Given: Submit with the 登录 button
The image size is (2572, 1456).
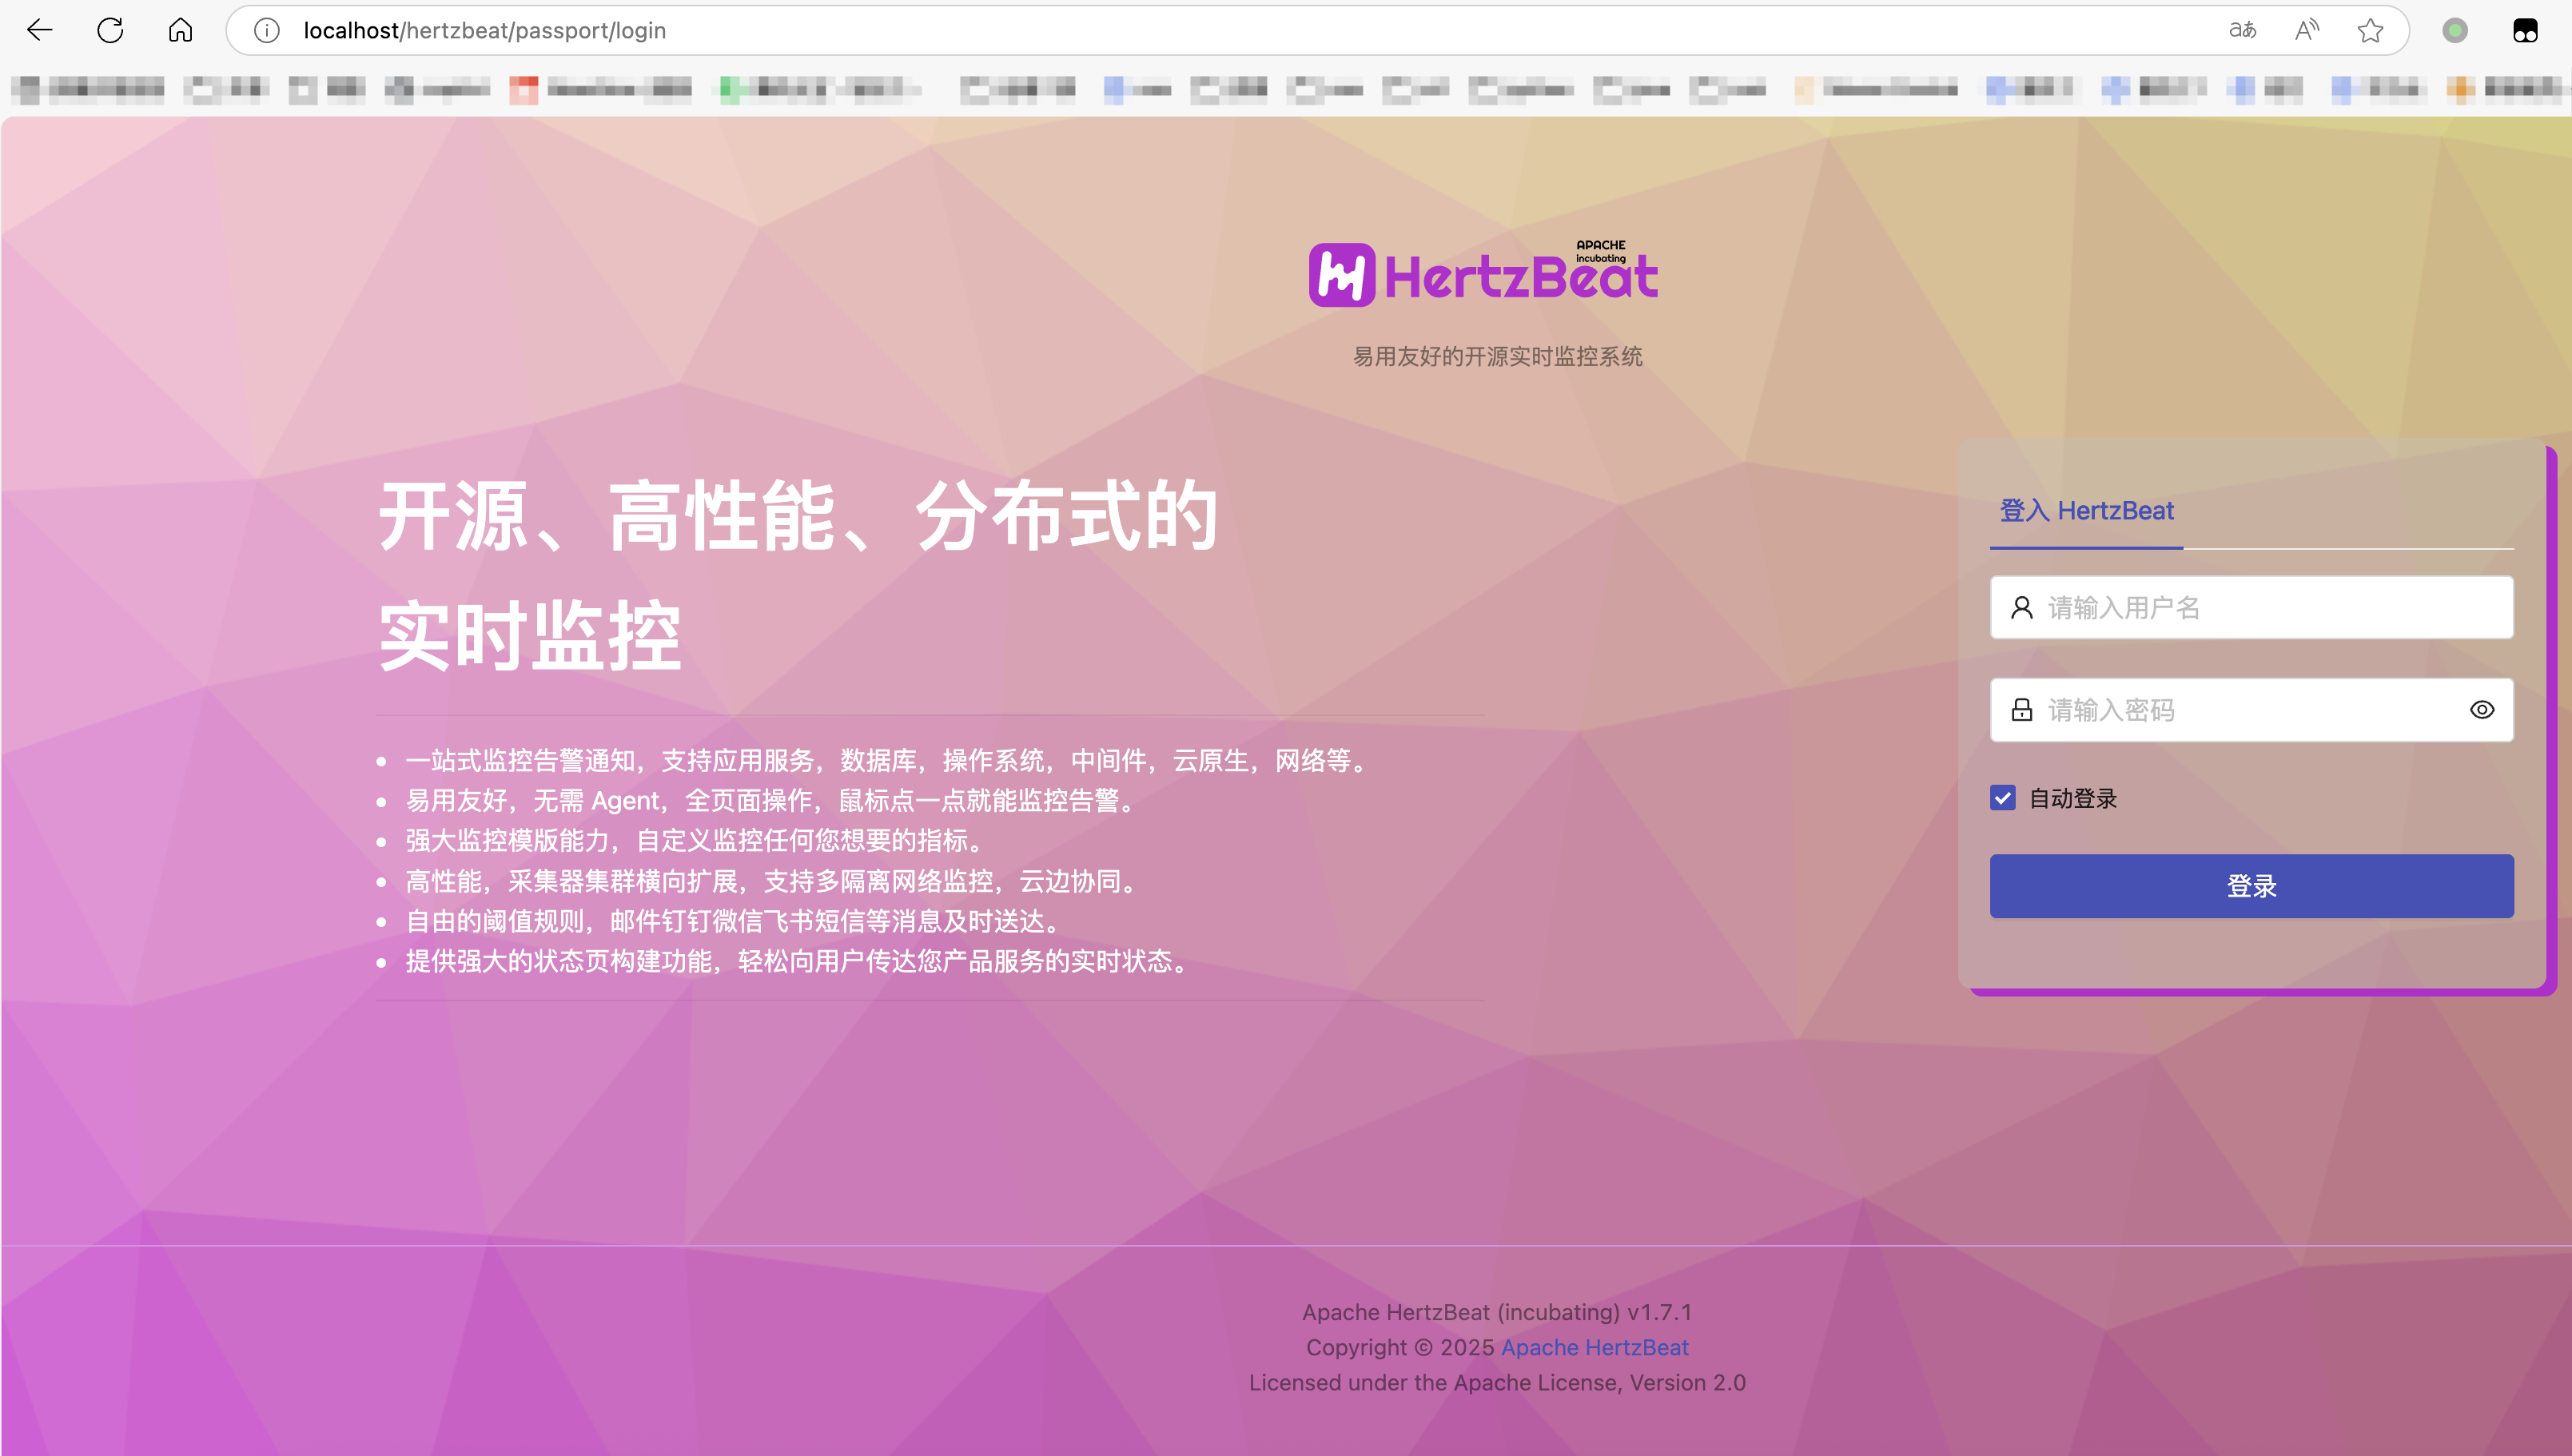Looking at the screenshot, I should click(2251, 886).
